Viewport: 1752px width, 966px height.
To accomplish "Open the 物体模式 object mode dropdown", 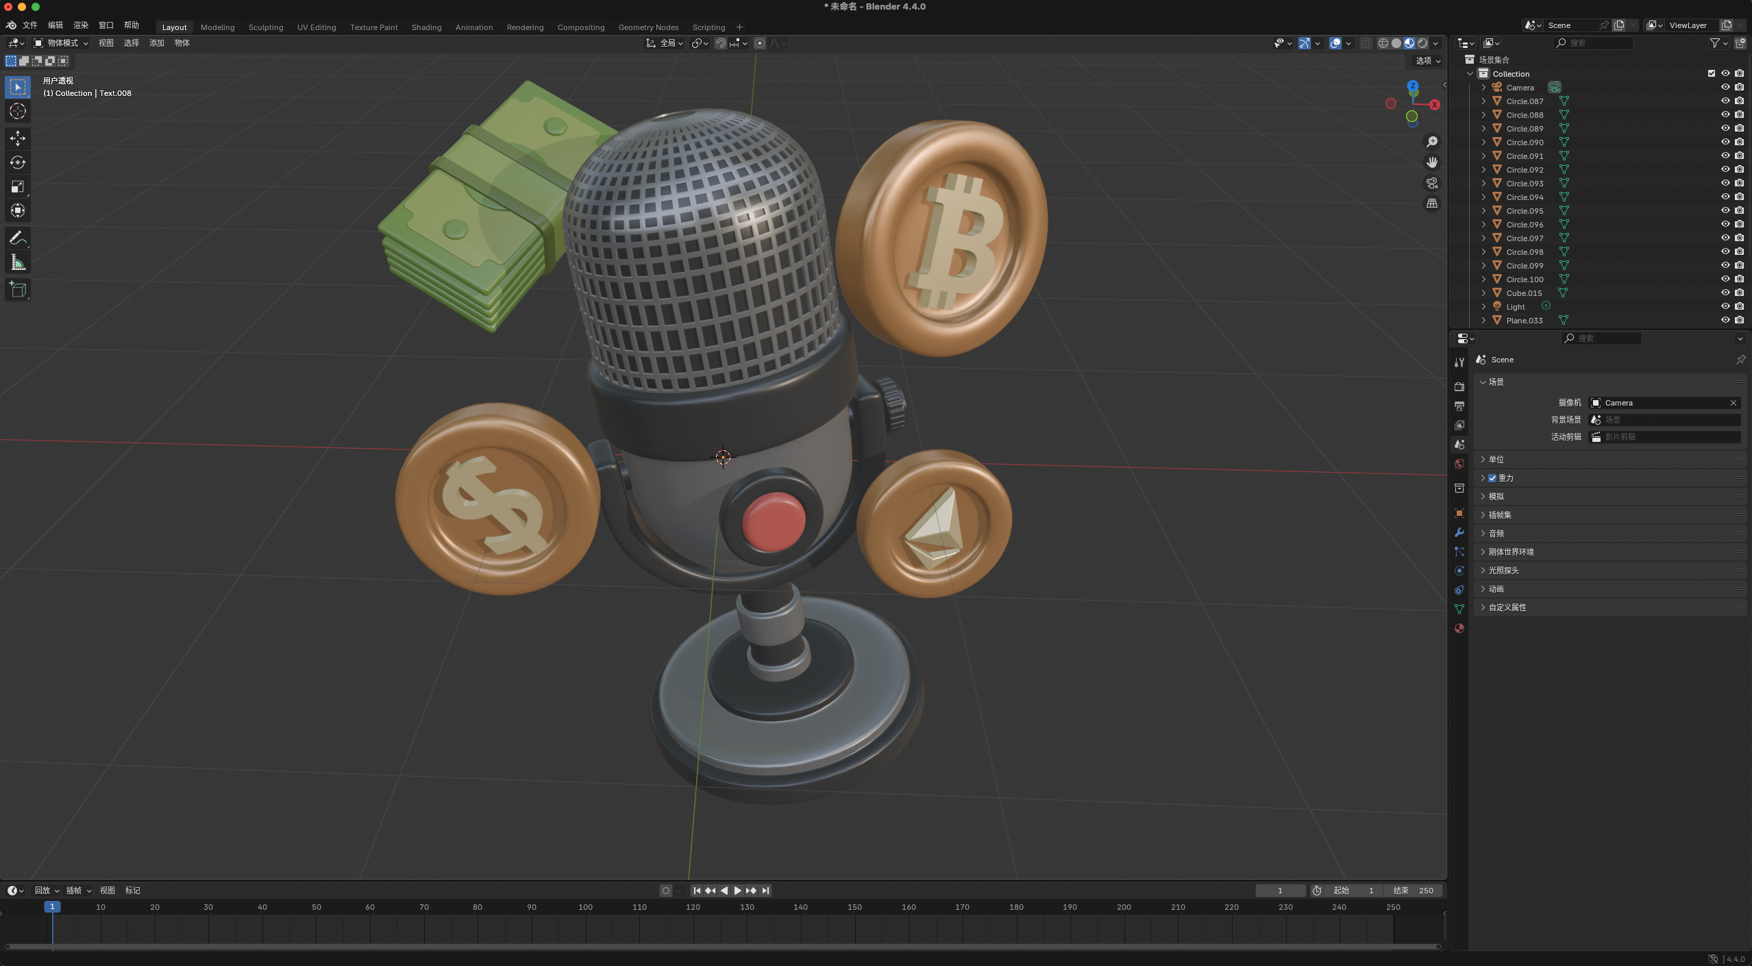I will [x=62, y=43].
